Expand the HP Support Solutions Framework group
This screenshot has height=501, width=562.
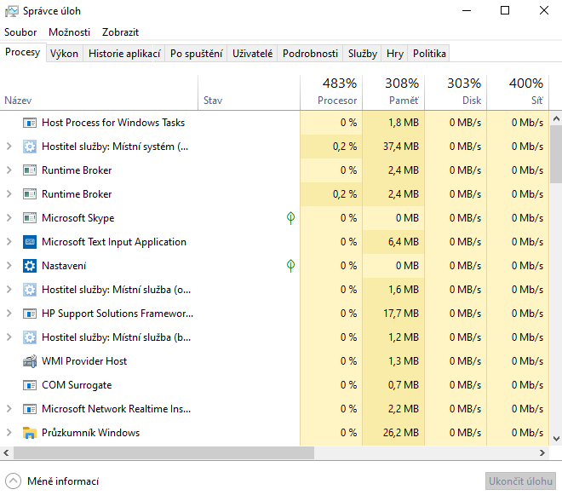tap(9, 314)
